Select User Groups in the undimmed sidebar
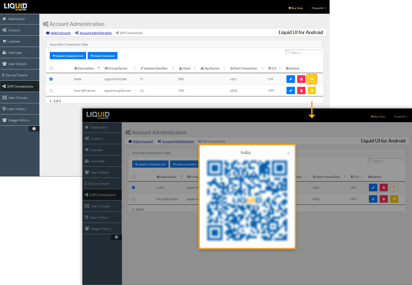This screenshot has height=285, width=412. 18,98
